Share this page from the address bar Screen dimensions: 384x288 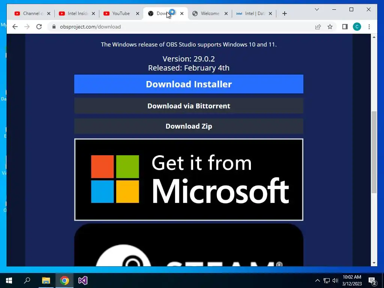point(318,27)
